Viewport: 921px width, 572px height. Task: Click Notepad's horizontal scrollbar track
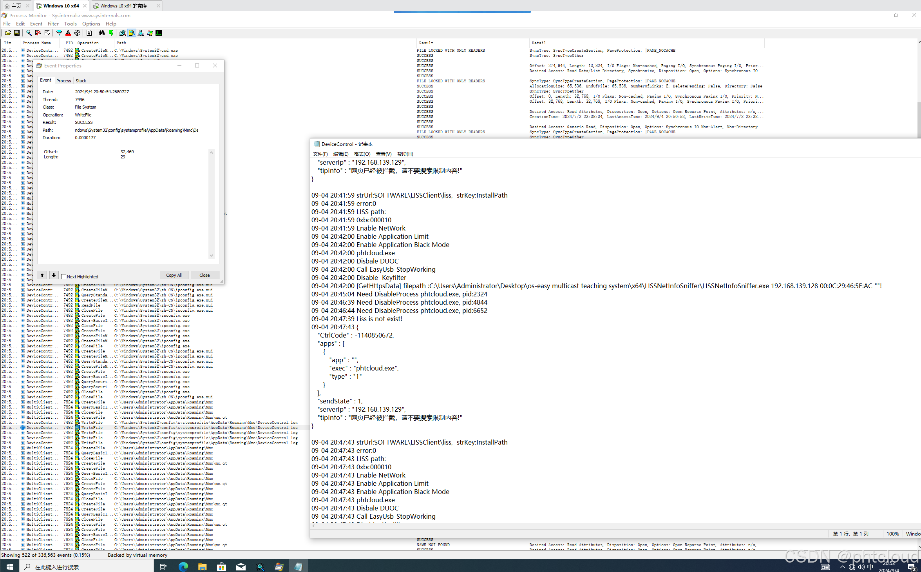(x=588, y=526)
